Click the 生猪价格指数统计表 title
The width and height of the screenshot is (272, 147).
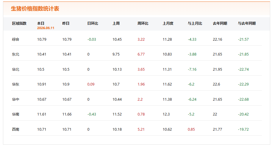[x=35, y=9]
